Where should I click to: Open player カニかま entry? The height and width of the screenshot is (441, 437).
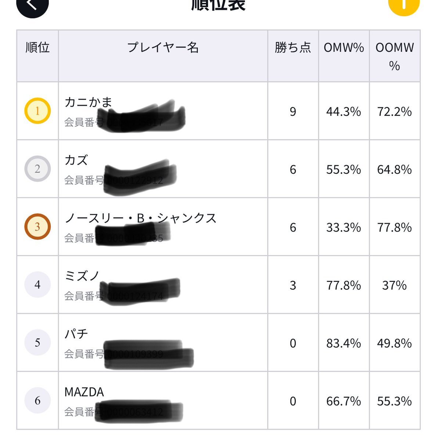163,111
